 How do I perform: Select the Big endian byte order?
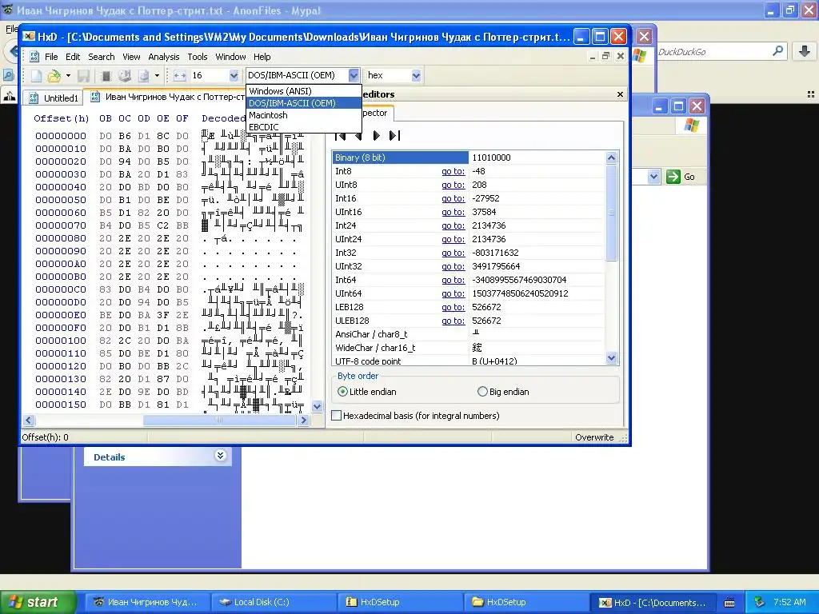pos(503,392)
